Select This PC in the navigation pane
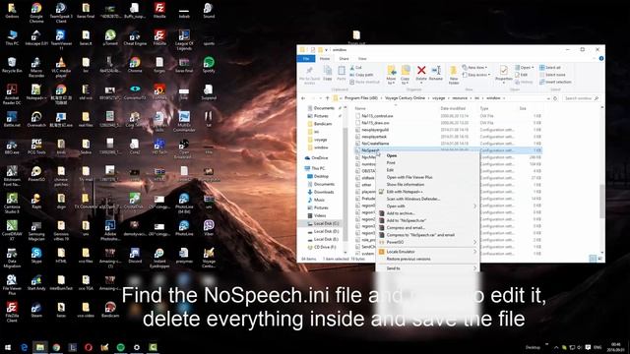This screenshot has width=630, height=354. pos(318,168)
